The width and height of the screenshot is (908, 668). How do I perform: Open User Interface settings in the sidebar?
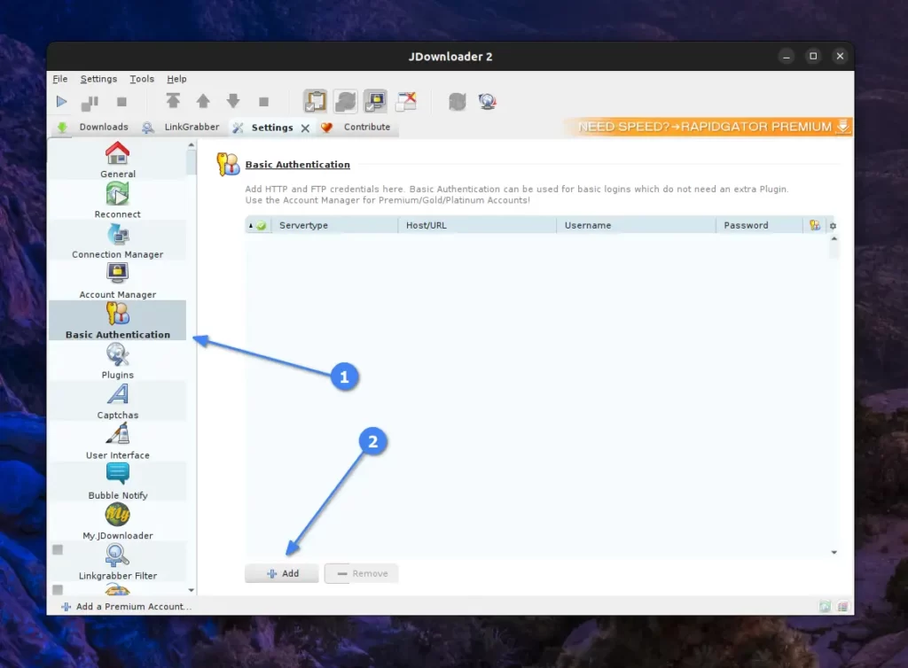pos(118,441)
